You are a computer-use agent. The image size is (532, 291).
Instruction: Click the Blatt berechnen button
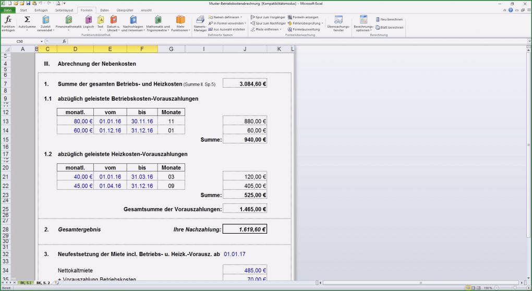[x=389, y=27]
